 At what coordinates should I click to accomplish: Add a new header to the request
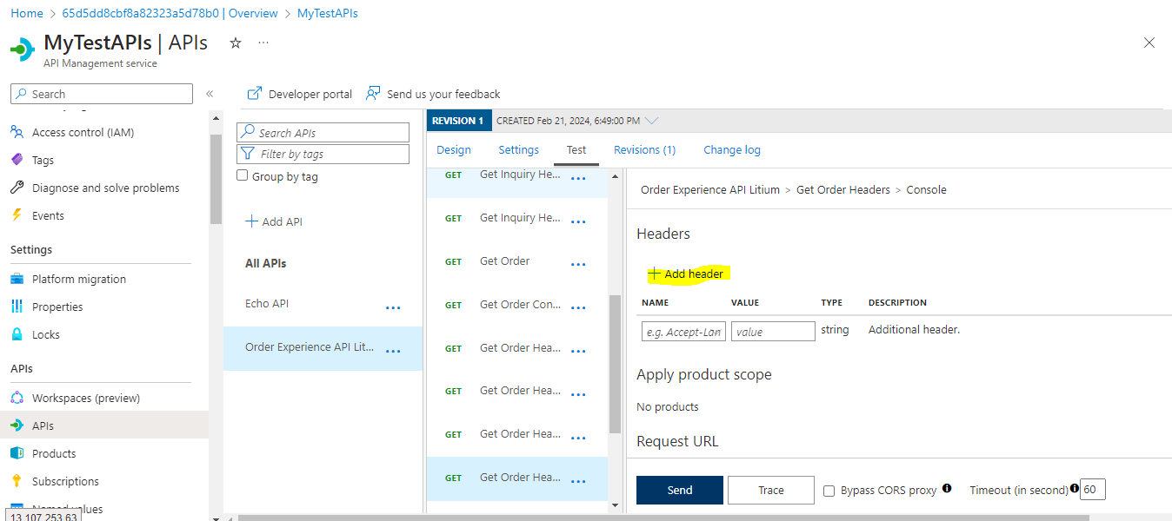point(685,274)
